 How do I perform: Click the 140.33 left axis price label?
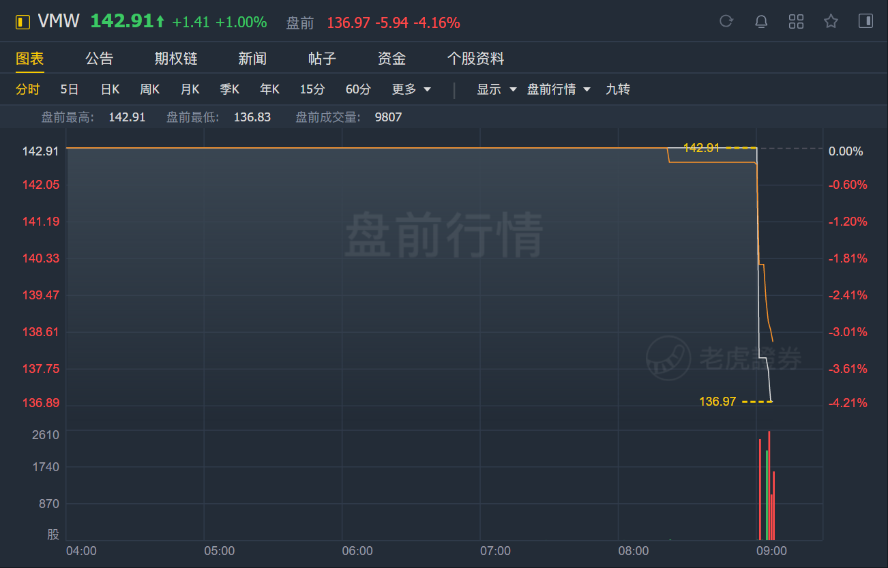click(41, 258)
